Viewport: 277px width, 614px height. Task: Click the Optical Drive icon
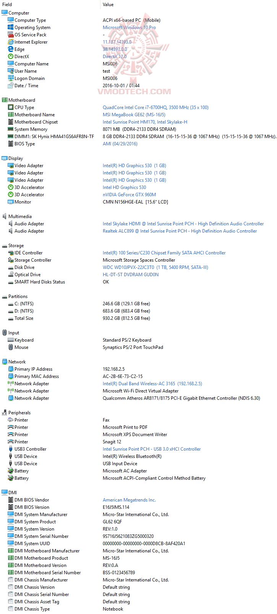coord(11,274)
